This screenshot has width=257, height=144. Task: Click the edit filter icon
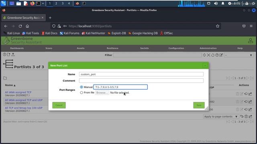click(221, 55)
